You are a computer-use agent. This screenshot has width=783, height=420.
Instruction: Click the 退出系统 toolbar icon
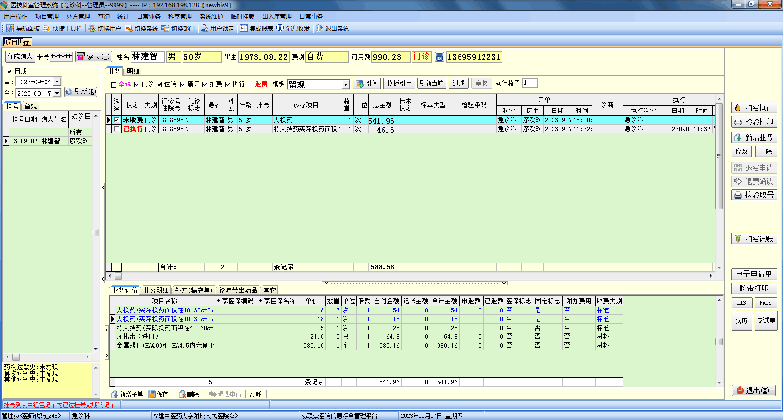coord(320,29)
